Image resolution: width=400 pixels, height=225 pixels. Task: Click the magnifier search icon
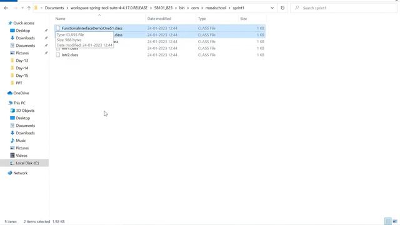pos(297,8)
